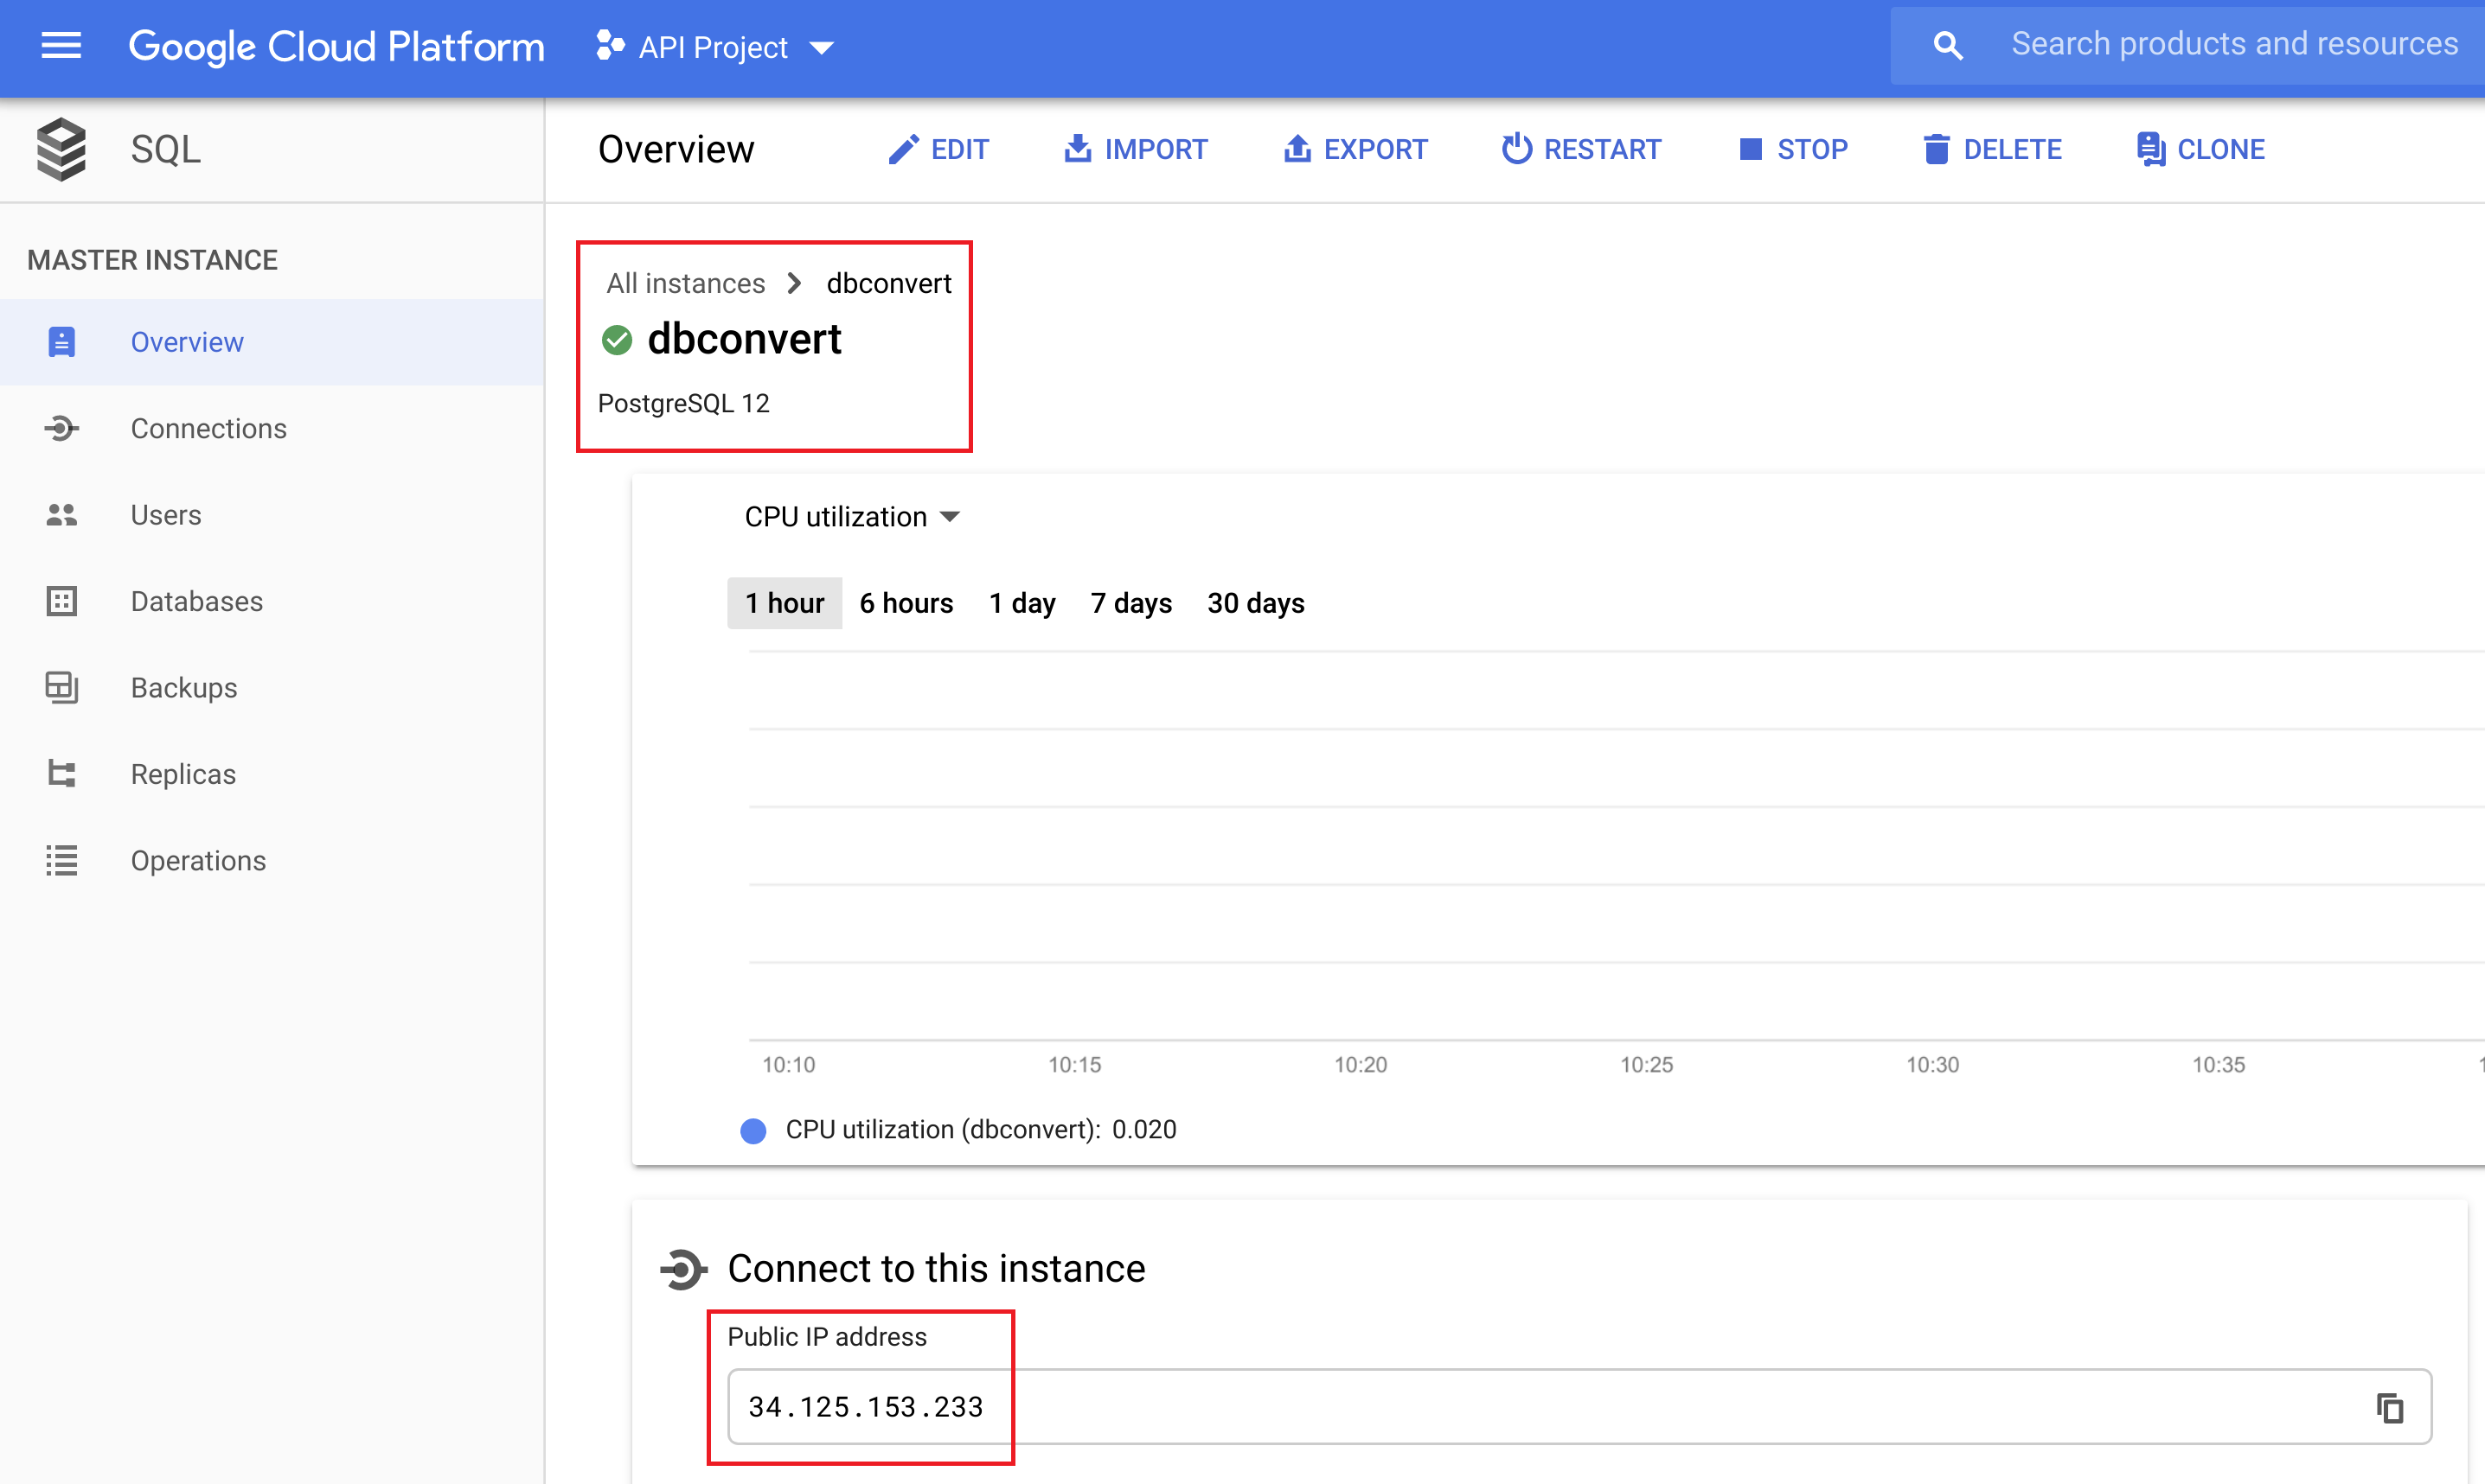
Task: Expand the API Project selector dropdown
Action: 822,48
